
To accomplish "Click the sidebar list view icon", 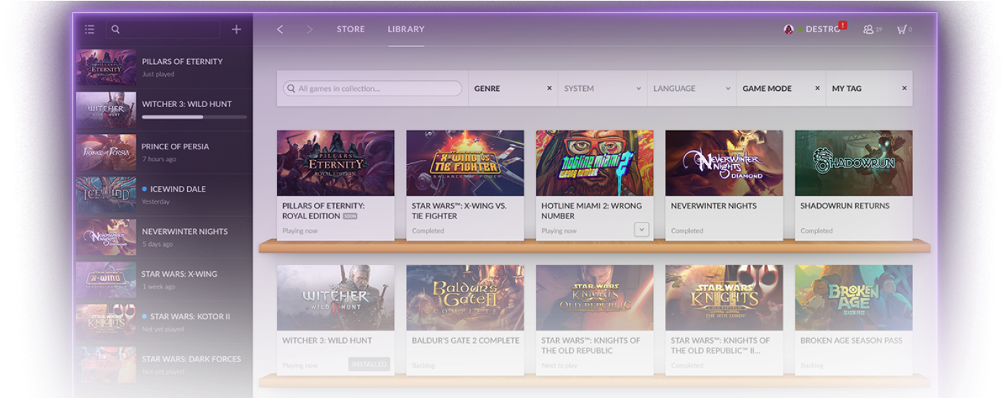I will tap(90, 30).
